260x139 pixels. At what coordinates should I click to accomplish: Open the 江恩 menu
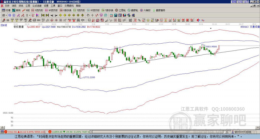pos(28,6)
